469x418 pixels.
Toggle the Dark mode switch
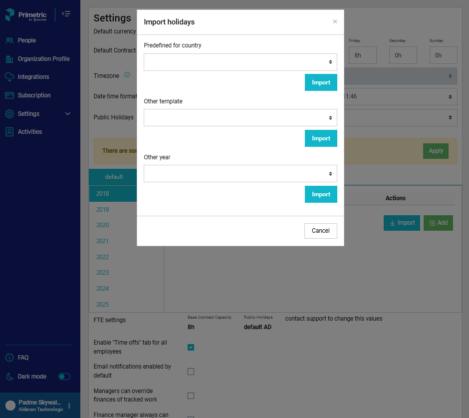(x=64, y=377)
